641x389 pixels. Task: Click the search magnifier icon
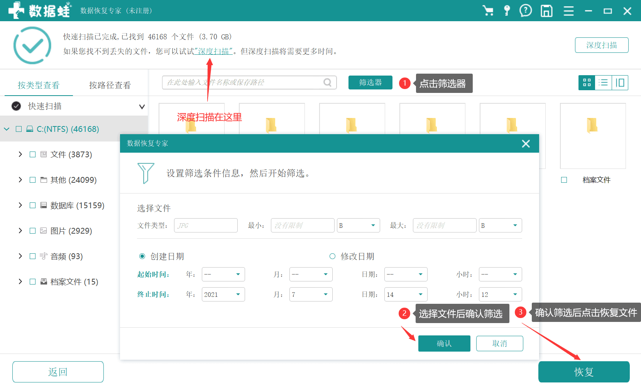point(327,82)
